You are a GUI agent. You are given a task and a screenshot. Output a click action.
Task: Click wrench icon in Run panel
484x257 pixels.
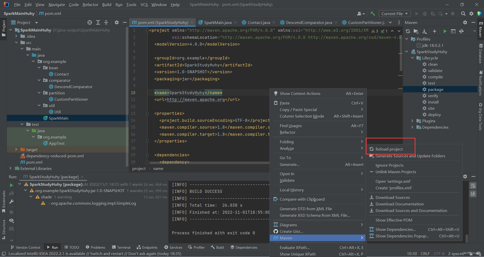pos(11,202)
